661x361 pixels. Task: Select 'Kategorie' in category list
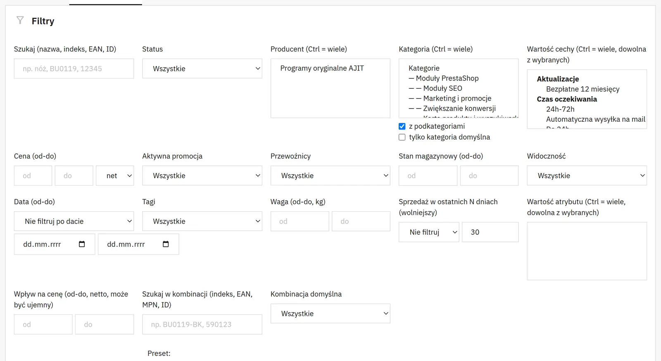coord(424,68)
